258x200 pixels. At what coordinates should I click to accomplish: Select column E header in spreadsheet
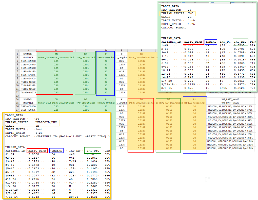pyautogui.click(x=122, y=51)
